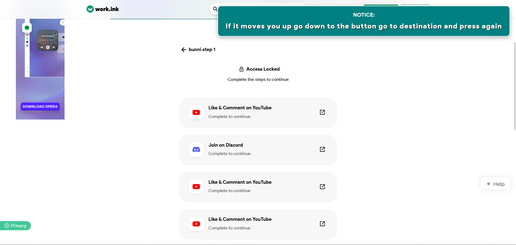Click the DOWNLOAD OPERA button
This screenshot has height=245, width=516.
[x=40, y=106]
